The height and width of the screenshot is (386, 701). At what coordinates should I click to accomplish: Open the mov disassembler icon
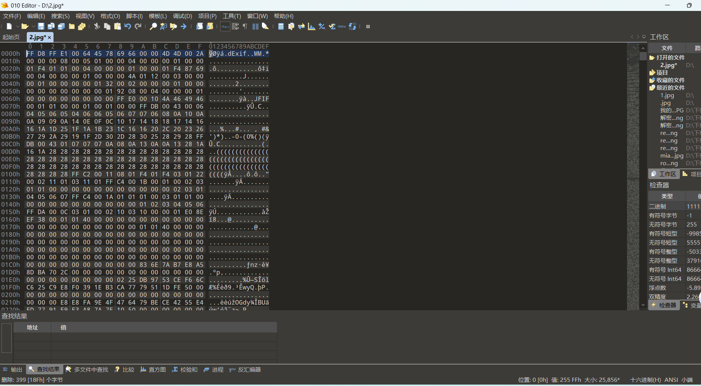pyautogui.click(x=342, y=26)
